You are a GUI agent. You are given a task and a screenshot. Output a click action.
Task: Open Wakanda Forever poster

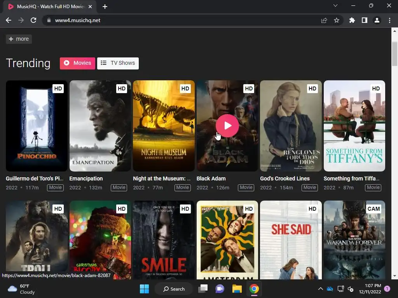point(354,240)
